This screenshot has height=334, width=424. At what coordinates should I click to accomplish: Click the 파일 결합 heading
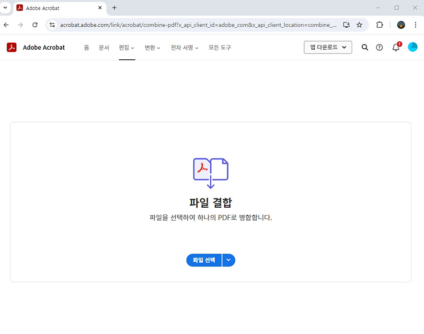pos(211,202)
